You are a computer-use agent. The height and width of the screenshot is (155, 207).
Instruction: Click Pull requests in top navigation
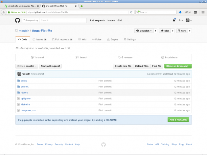[x=97, y=20]
